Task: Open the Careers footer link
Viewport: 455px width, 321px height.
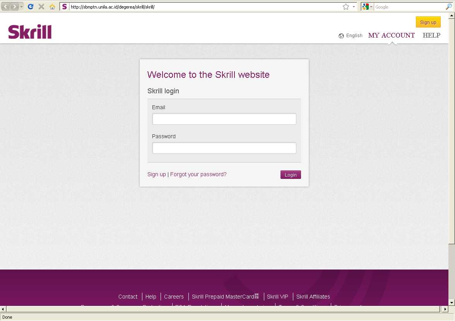Action: 174,297
